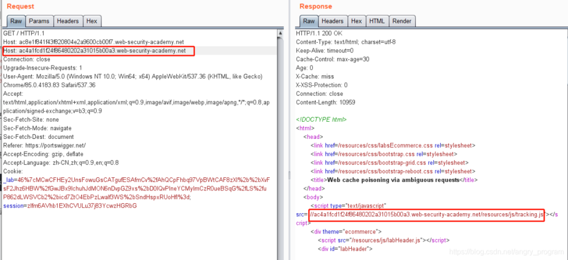568x260 pixels.
Task: Select the response Hex tab
Action: (x=356, y=21)
